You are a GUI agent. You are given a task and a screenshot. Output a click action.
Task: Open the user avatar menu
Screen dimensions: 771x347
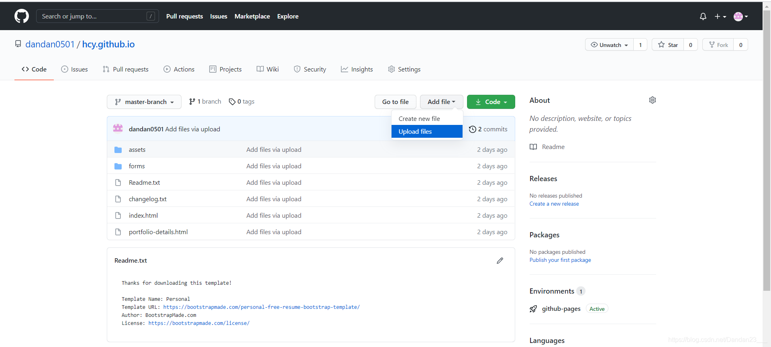[x=740, y=16]
